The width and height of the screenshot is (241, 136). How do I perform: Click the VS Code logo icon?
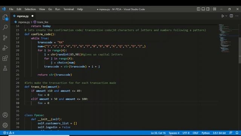(4, 9)
